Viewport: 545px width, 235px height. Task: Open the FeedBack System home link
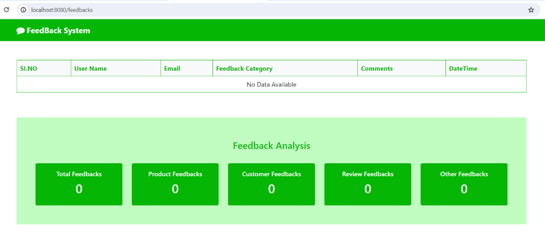tap(53, 30)
